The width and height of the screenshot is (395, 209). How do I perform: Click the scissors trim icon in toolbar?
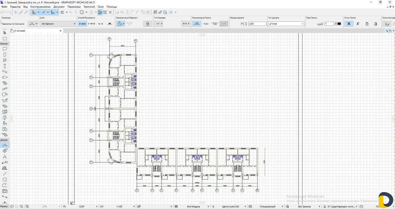[x=117, y=12]
